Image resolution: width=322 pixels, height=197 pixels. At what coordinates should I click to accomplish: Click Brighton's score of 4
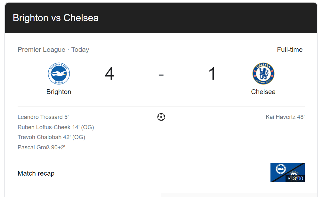tap(109, 74)
